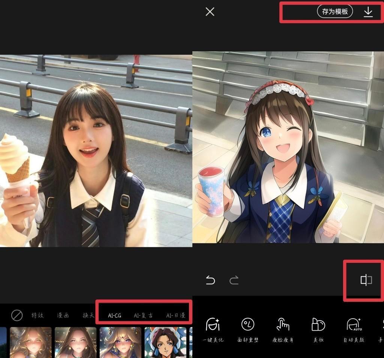
Task: Open the 自动美颜 tool
Action: coord(354,330)
